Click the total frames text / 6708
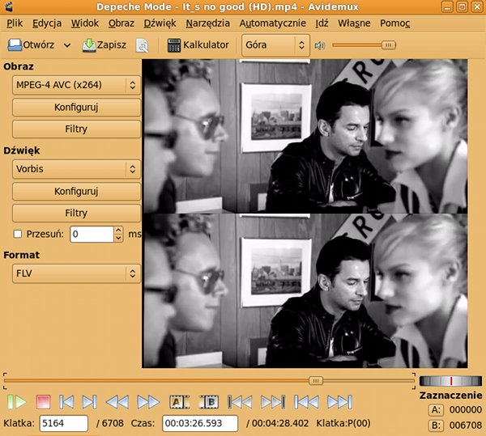 pyautogui.click(x=109, y=423)
